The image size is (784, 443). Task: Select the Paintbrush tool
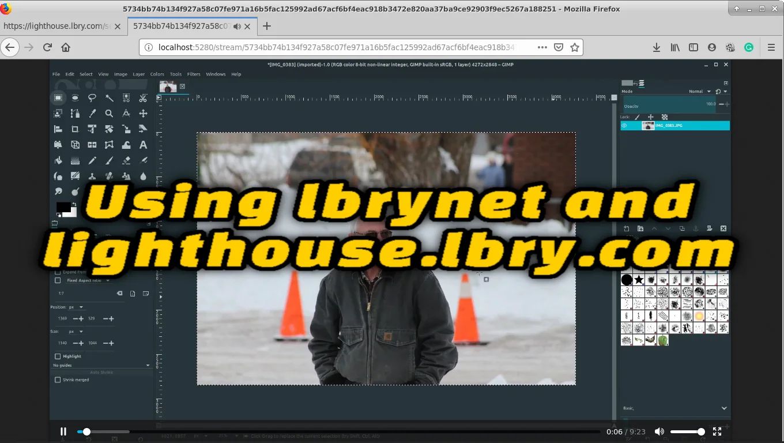point(109,160)
